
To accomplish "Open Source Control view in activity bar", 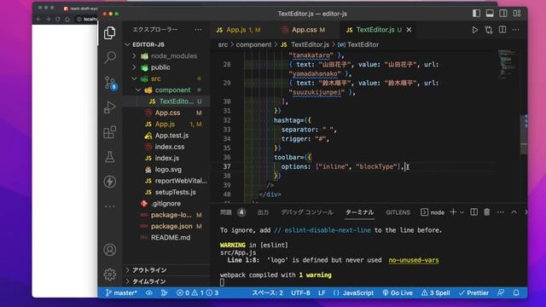I will coord(110,83).
